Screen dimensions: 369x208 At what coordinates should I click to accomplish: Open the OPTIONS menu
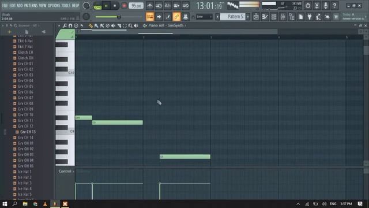(54, 5)
